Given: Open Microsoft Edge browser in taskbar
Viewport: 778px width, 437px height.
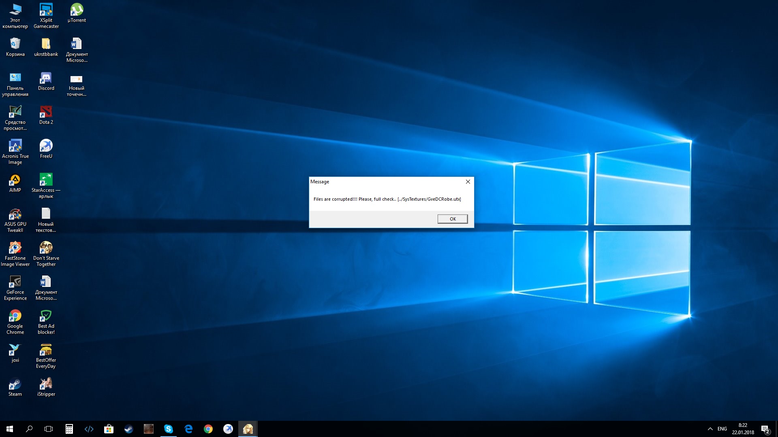Looking at the screenshot, I should pos(188,429).
